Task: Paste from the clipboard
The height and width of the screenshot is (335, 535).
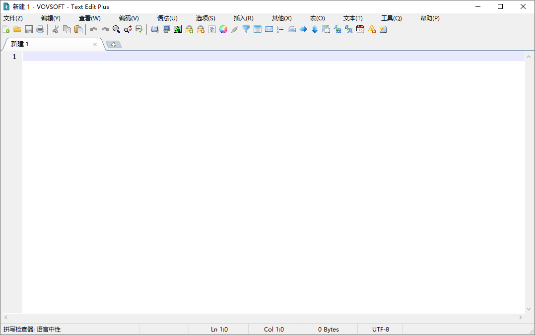Action: pyautogui.click(x=78, y=29)
